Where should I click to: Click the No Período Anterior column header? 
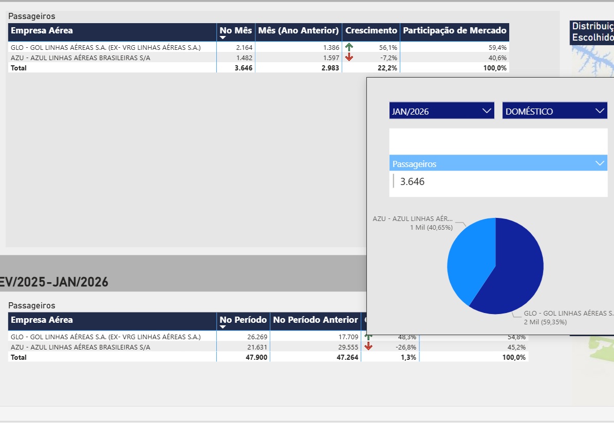pyautogui.click(x=315, y=320)
